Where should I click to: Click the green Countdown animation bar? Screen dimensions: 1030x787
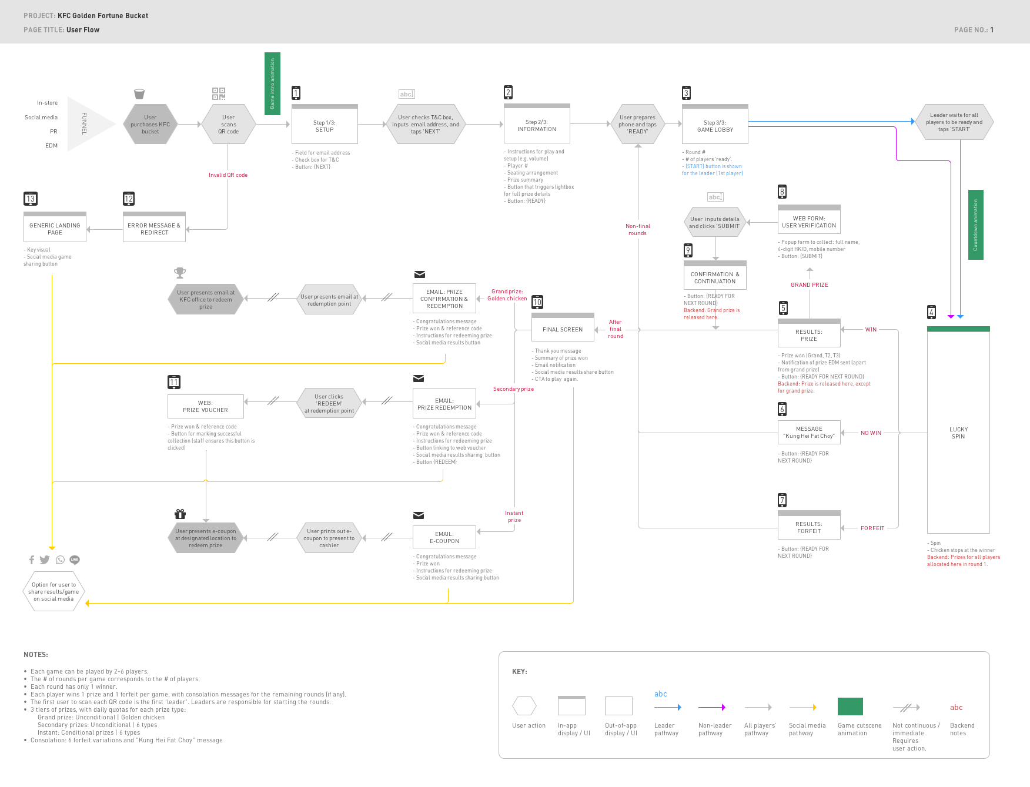click(976, 225)
